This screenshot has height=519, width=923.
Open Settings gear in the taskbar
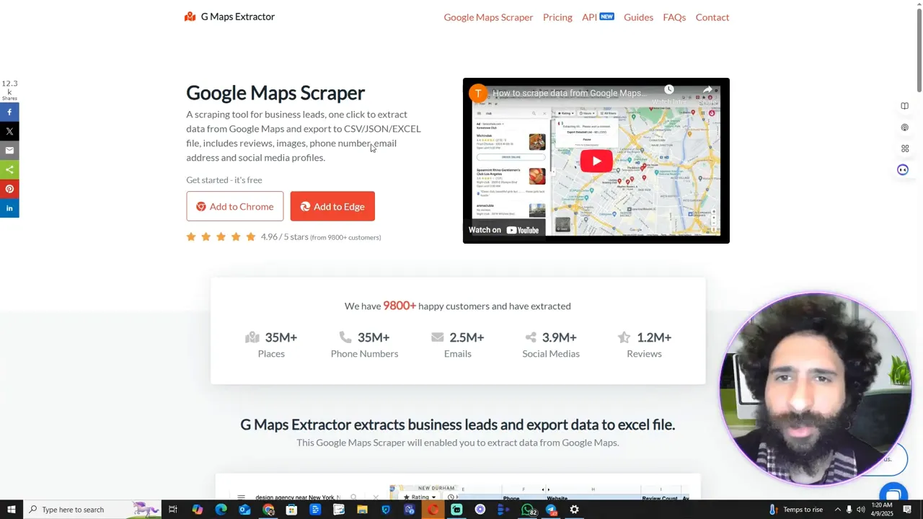point(575,510)
